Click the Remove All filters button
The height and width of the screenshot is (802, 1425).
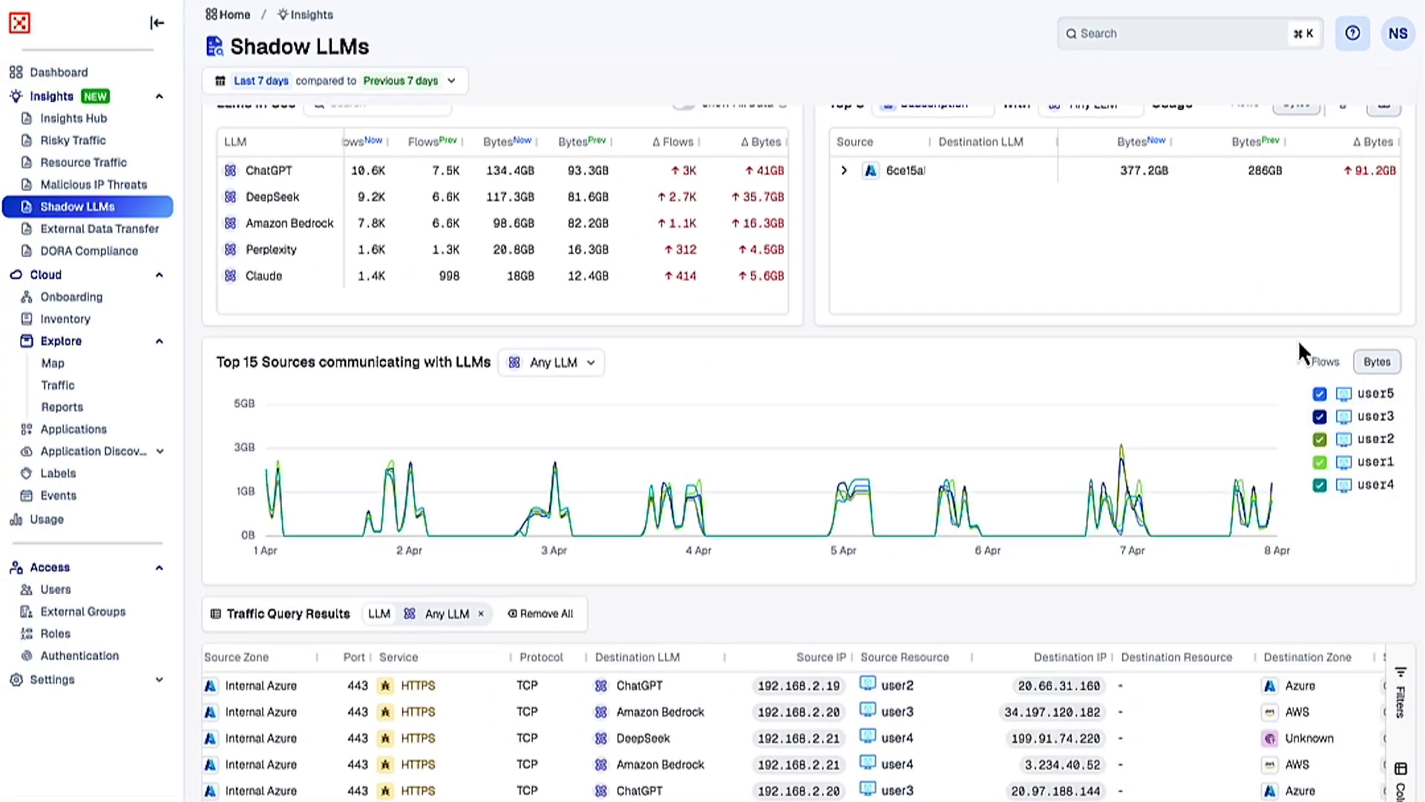click(541, 614)
